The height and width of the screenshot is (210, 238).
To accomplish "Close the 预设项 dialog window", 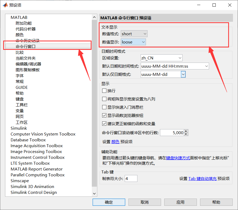I will click(230, 5).
